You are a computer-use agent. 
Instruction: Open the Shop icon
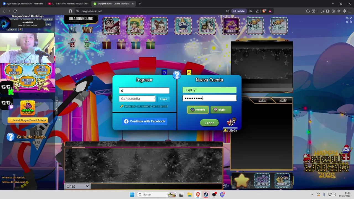click(207, 26)
